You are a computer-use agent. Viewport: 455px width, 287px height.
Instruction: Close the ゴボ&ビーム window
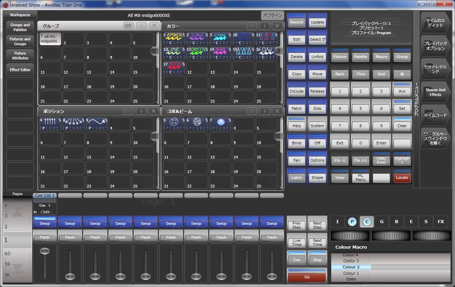point(277,111)
